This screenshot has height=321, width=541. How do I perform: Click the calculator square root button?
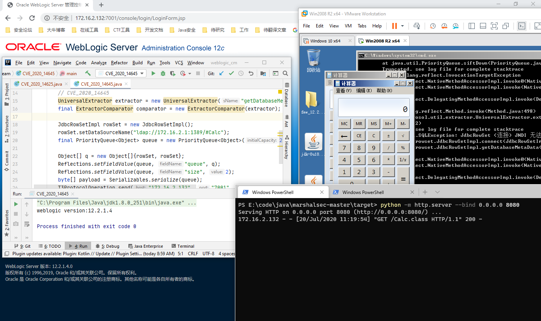tap(403, 136)
